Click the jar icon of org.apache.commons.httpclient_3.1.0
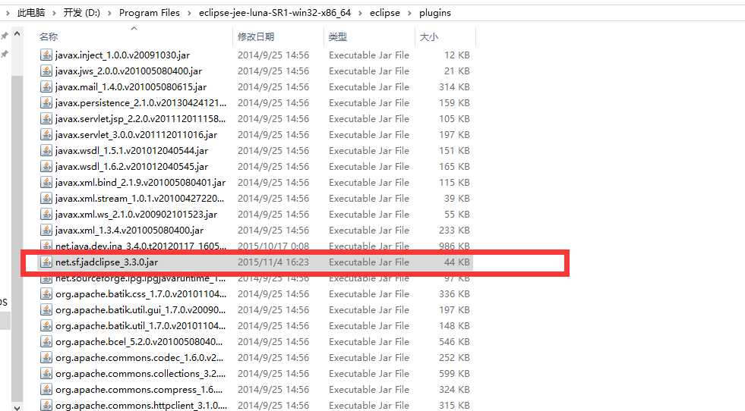The width and height of the screenshot is (745, 411). point(46,405)
